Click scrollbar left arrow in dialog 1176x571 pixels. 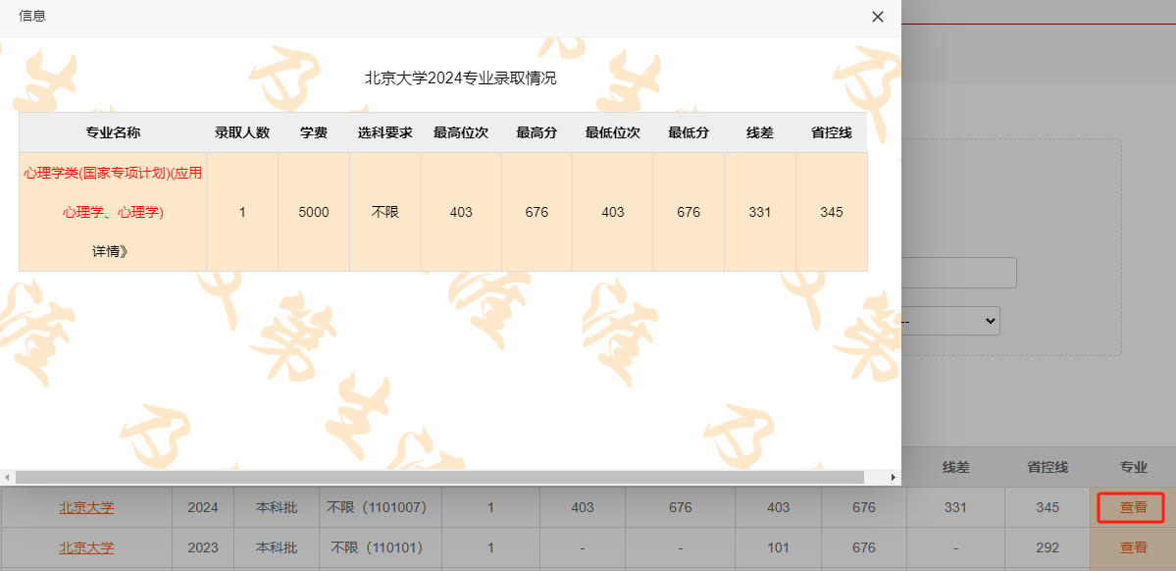click(x=8, y=477)
